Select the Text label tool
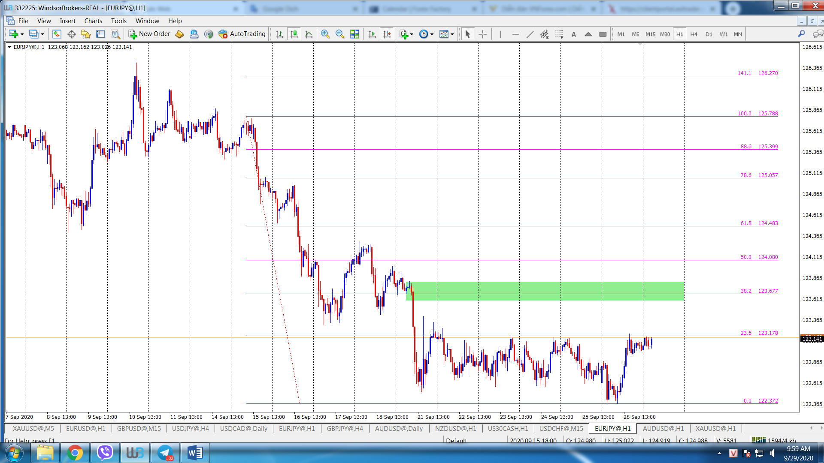 574,34
